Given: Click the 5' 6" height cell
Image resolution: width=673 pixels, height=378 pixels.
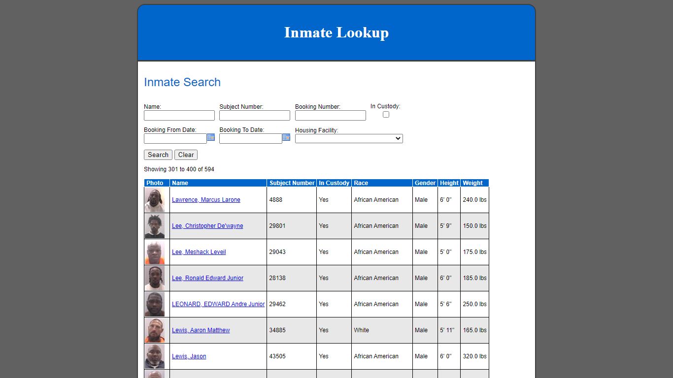Looking at the screenshot, I should 449,304.
